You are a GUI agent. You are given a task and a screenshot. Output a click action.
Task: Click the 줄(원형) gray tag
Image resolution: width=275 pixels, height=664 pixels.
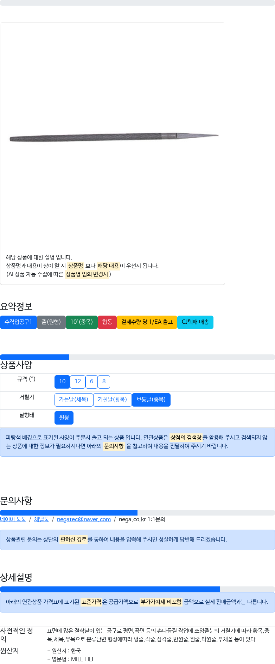tap(51, 322)
